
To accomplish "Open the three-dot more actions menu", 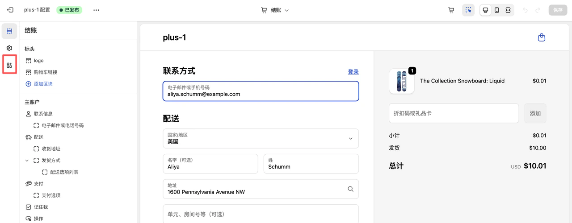I will pyautogui.click(x=96, y=10).
